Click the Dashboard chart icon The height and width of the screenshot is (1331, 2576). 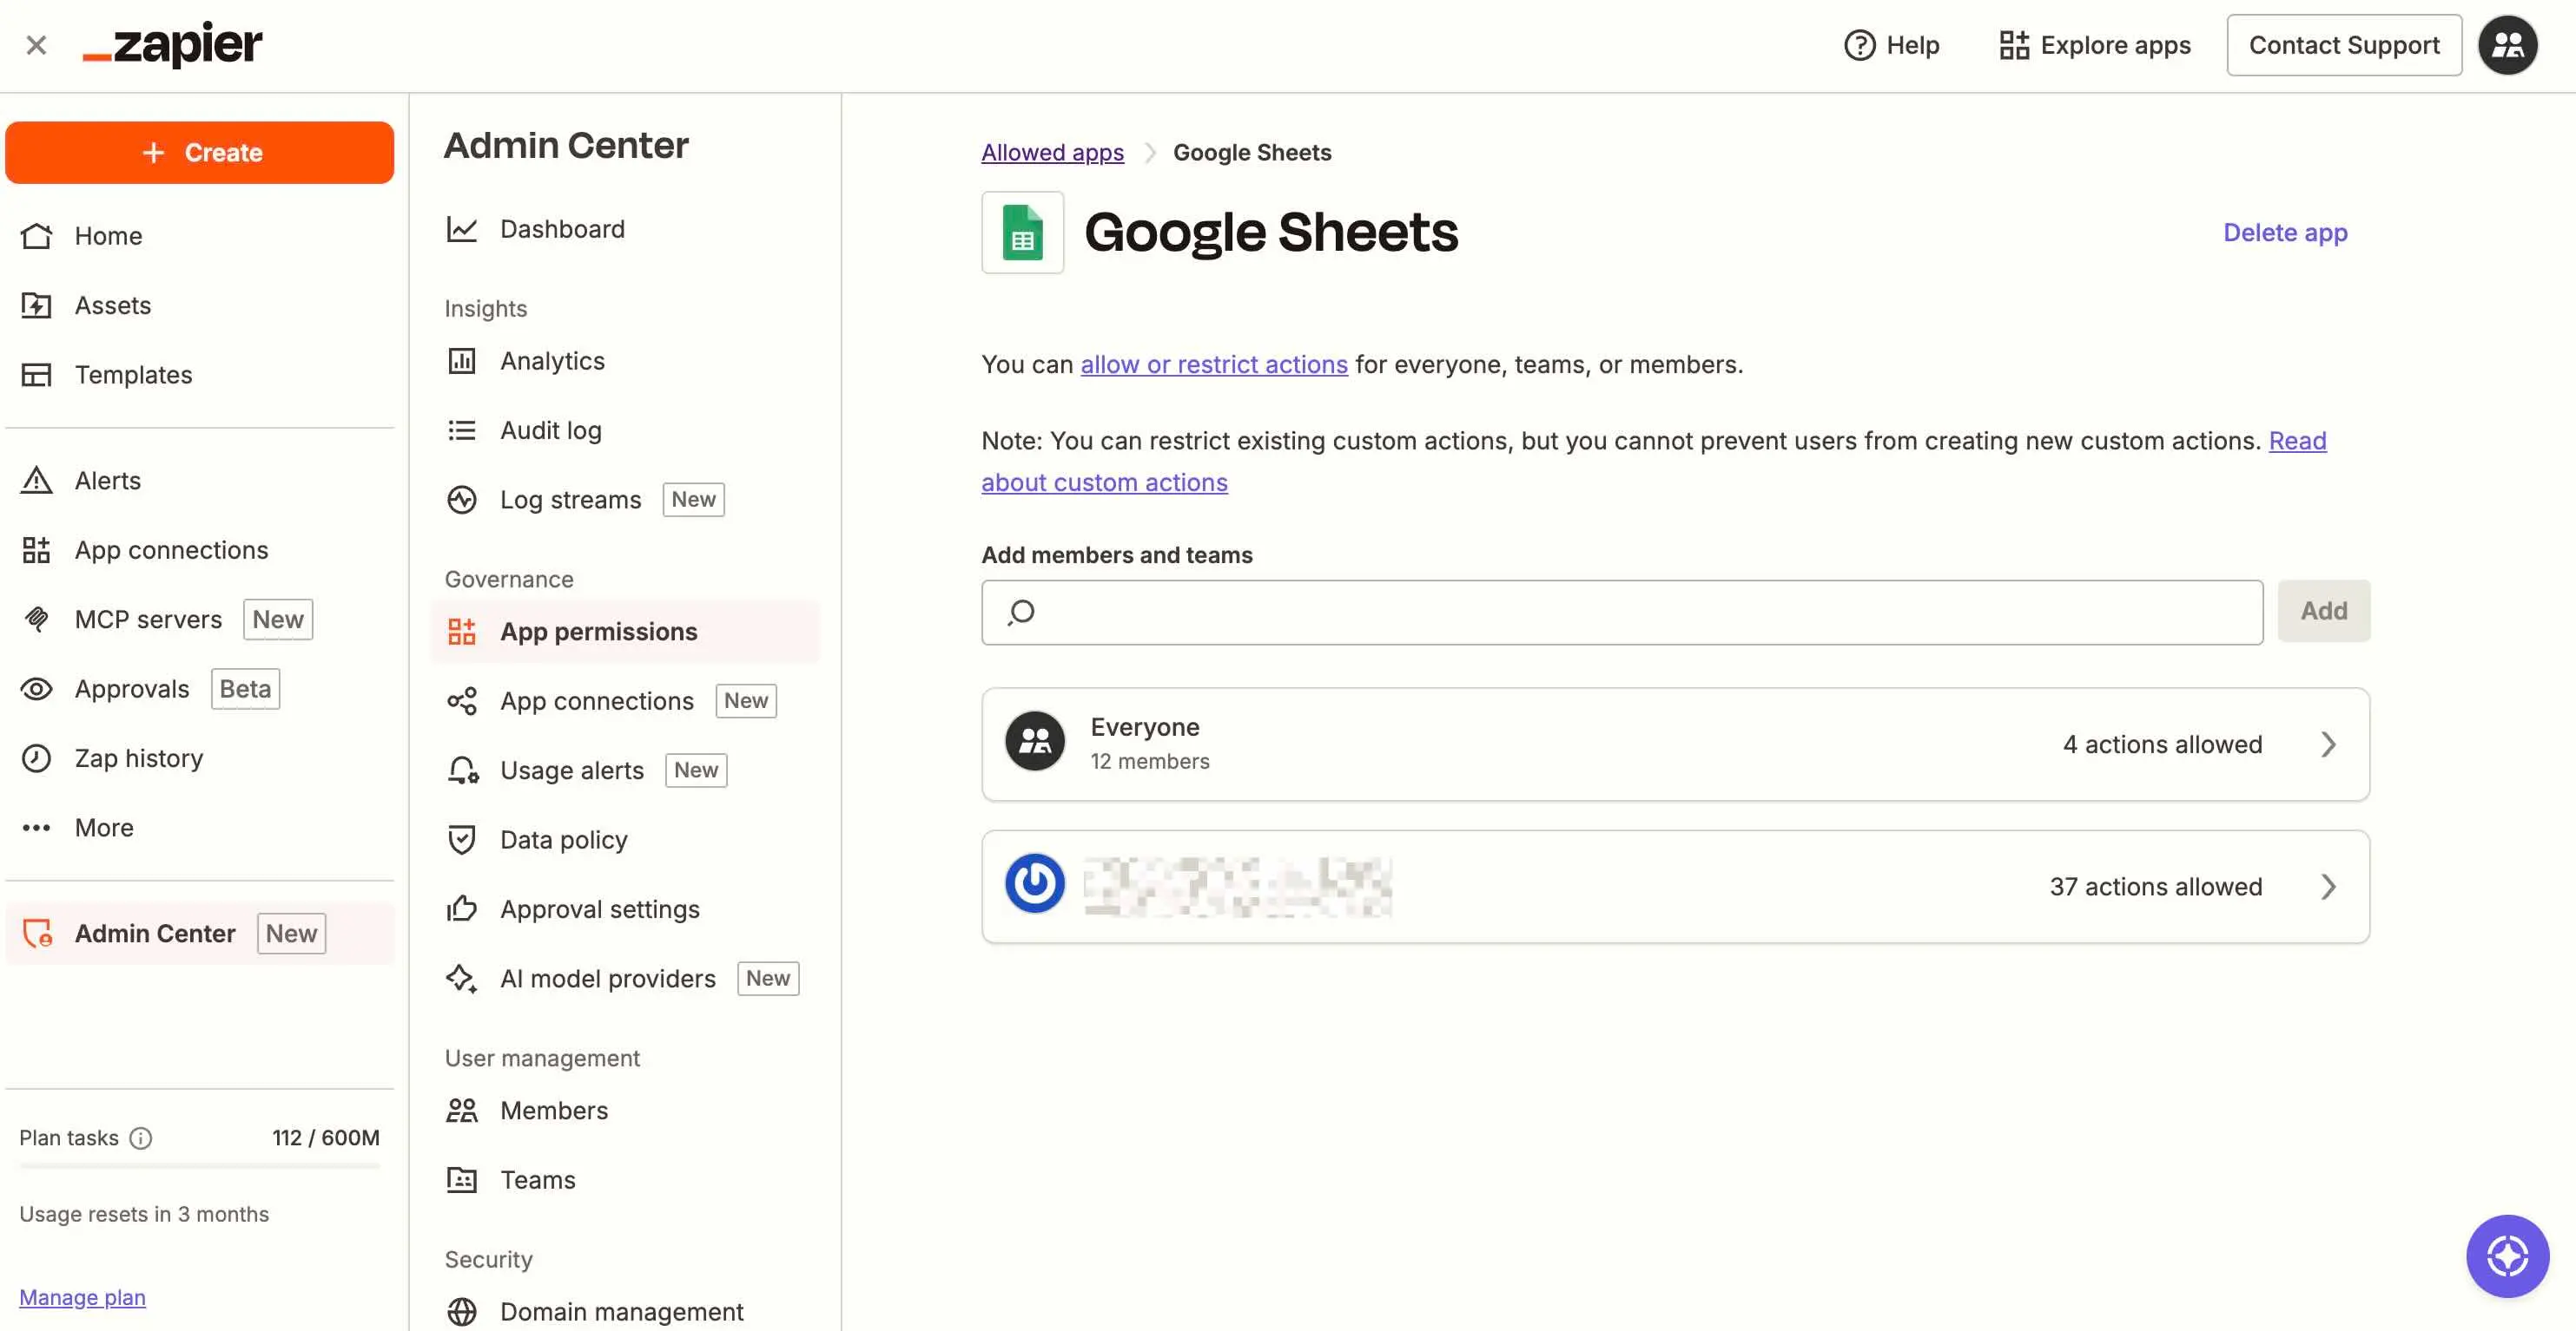pos(461,230)
